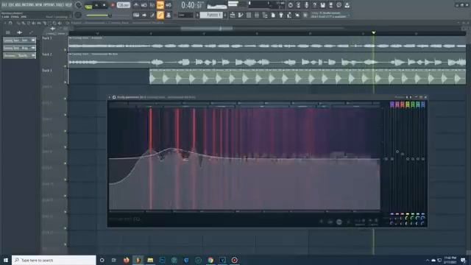This screenshot has width=471, height=265.
Task: Select the green Track 3 audio clip
Action: pos(308,77)
